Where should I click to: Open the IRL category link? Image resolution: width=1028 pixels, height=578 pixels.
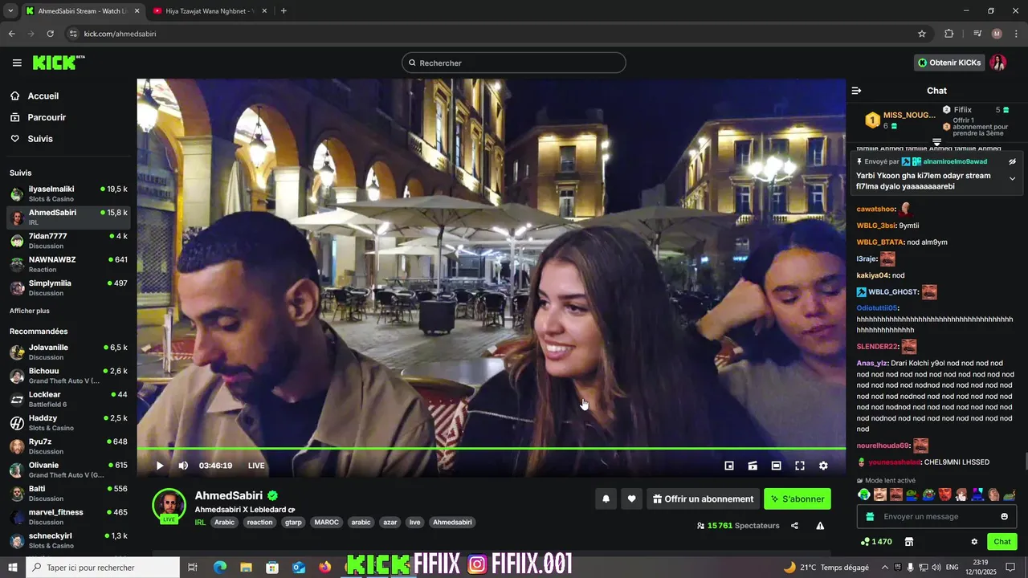pos(200,522)
